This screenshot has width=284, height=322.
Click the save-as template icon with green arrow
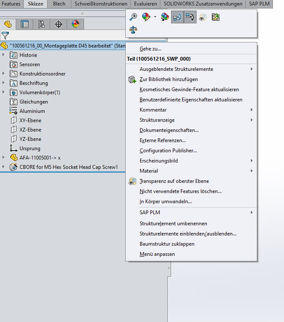(x=216, y=17)
